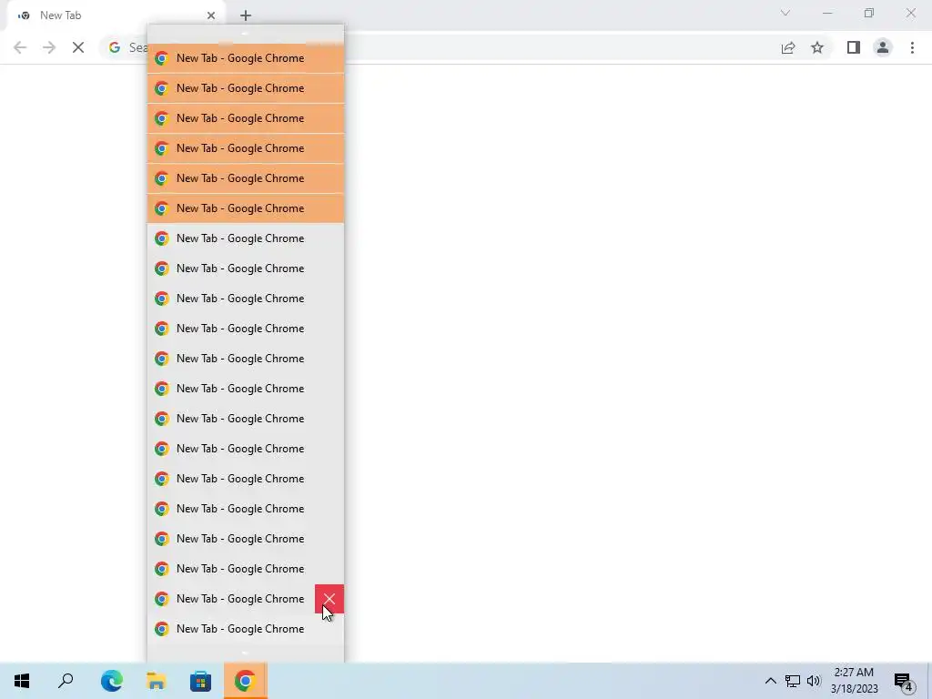This screenshot has width=932, height=699.
Task: Close the hovered window with the red X
Action: point(329,599)
